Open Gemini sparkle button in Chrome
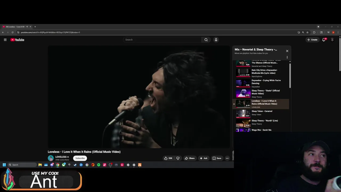Image resolution: width=341 pixels, height=192 pixels. tap(318, 27)
